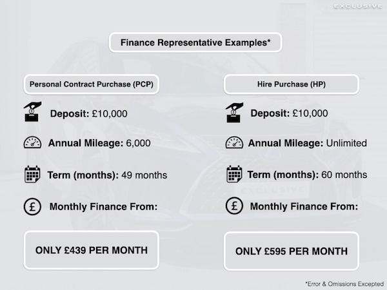The height and width of the screenshot is (290, 387).
Task: Click the PCP term calendar icon
Action: (32, 175)
